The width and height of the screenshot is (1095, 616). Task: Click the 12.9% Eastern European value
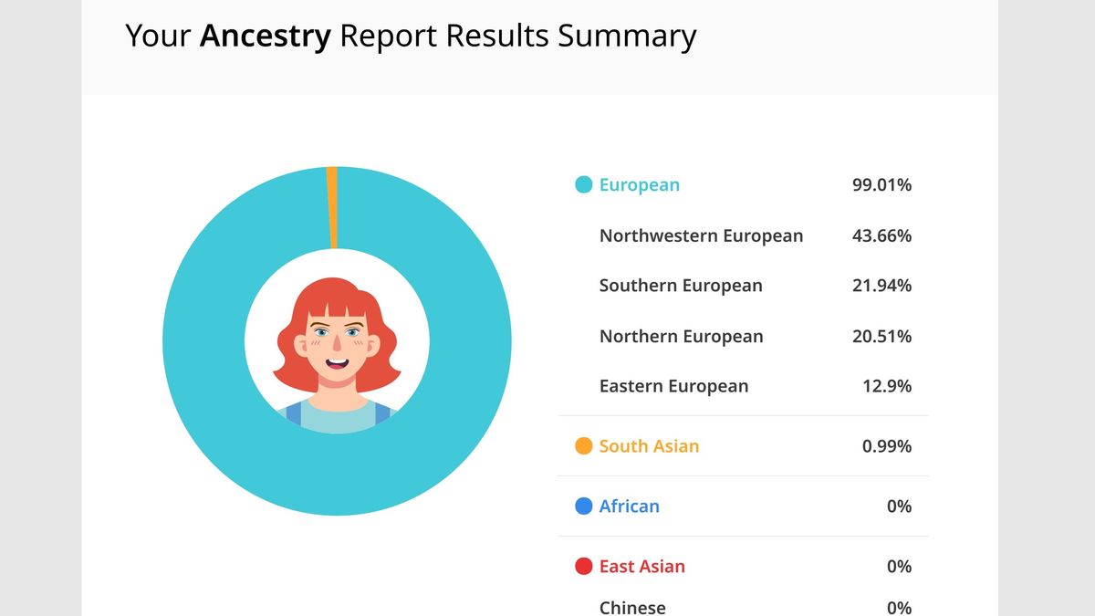click(886, 386)
